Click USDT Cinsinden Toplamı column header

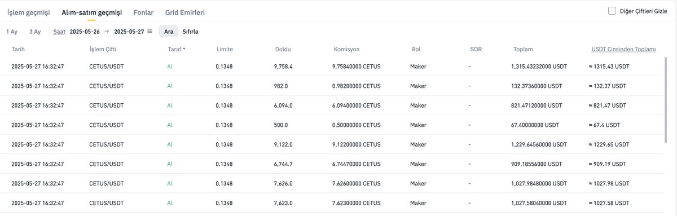pos(623,49)
